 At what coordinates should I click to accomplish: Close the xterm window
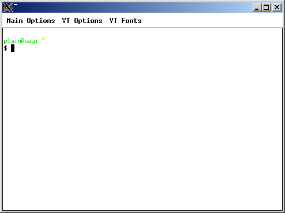pos(277,7)
